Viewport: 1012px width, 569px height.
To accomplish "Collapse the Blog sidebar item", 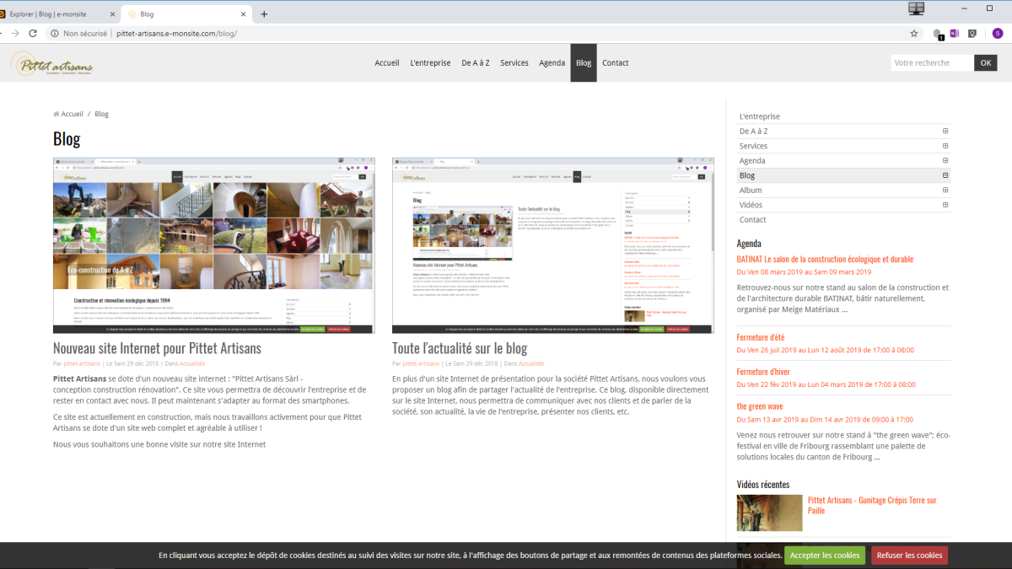I will click(945, 175).
